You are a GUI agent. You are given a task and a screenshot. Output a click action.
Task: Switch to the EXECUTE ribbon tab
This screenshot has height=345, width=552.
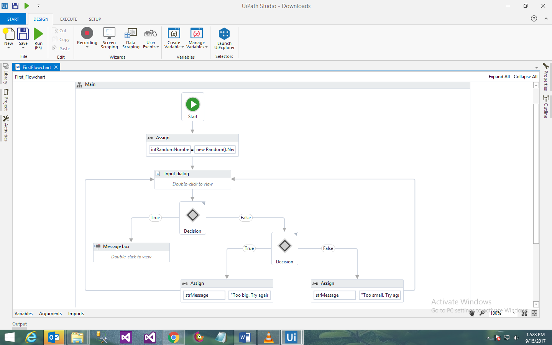point(69,19)
